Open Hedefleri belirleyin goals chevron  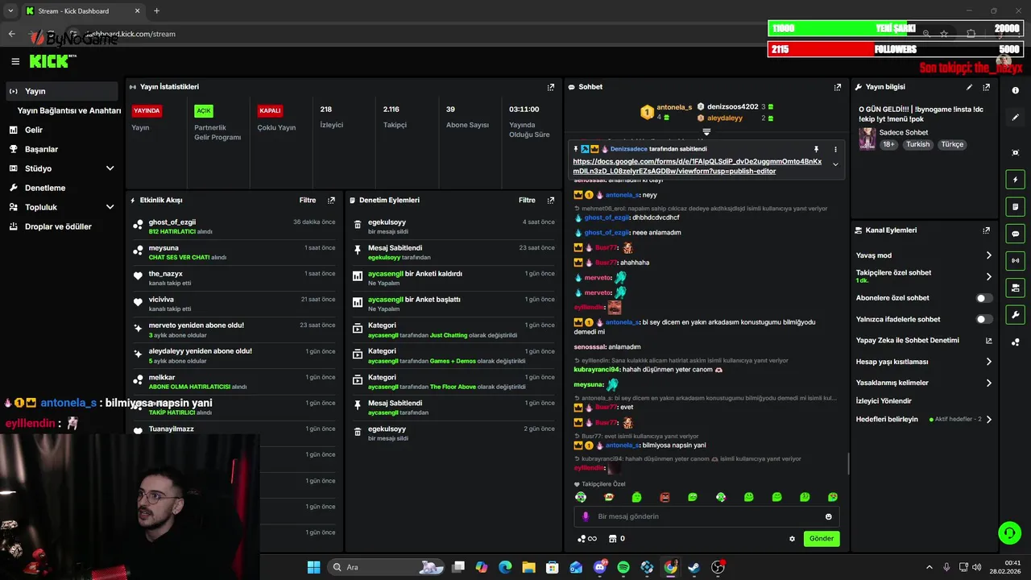989,420
